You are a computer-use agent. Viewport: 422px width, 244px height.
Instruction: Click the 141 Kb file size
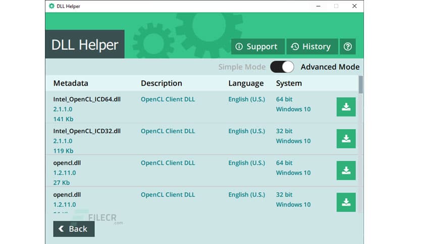63,119
